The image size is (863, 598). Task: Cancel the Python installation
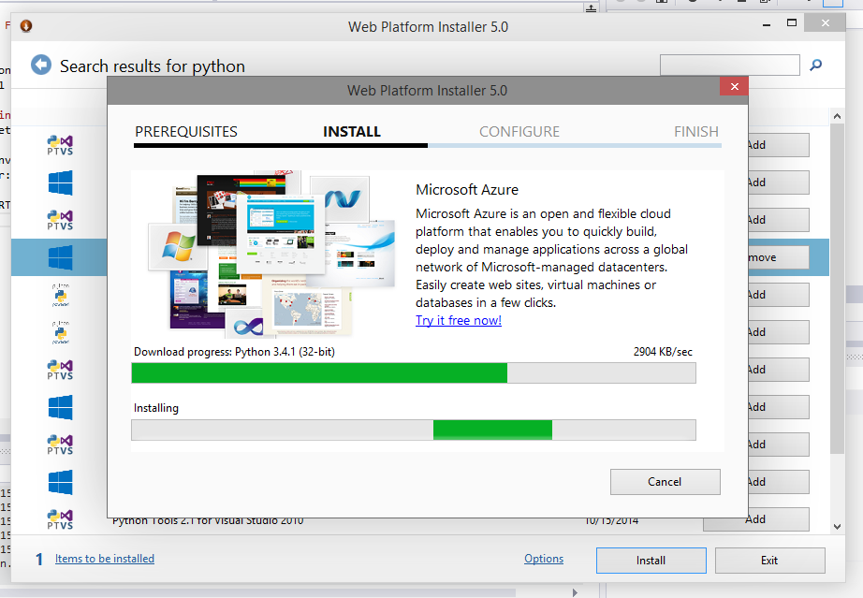pos(665,482)
